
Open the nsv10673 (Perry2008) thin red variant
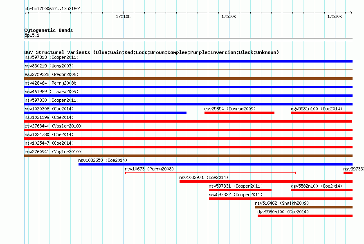210,173
